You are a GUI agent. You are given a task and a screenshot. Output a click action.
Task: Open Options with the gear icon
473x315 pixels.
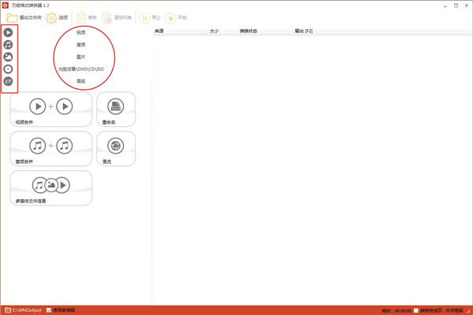[51, 18]
